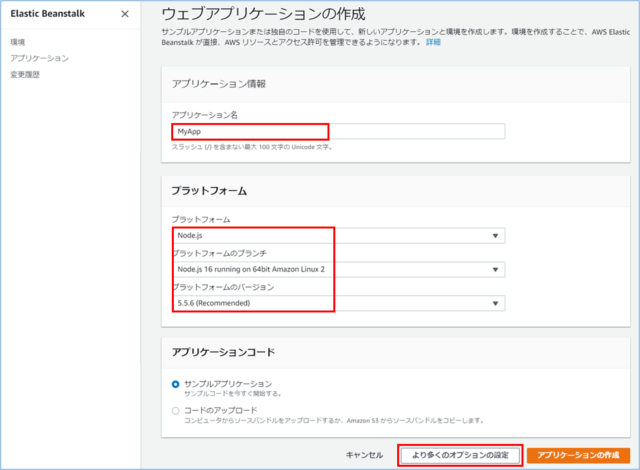View the 変更履歴 change history page
Image resolution: width=640 pixels, height=470 pixels.
coord(25,74)
